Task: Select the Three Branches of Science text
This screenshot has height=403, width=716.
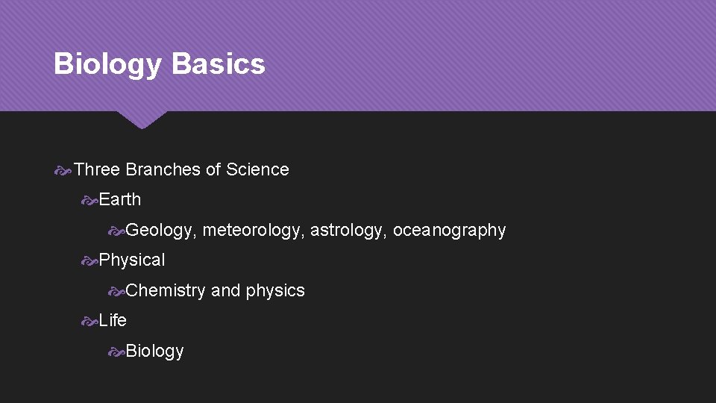Action: pyautogui.click(x=181, y=170)
